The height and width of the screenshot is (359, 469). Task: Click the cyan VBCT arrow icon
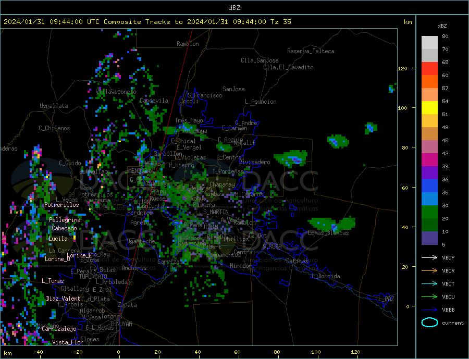(x=429, y=283)
